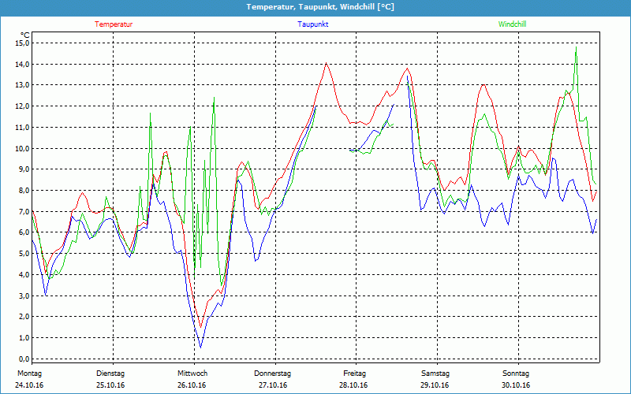The height and width of the screenshot is (394, 631).
Task: Click the '4,0' y-axis value
Action: click(x=24, y=274)
